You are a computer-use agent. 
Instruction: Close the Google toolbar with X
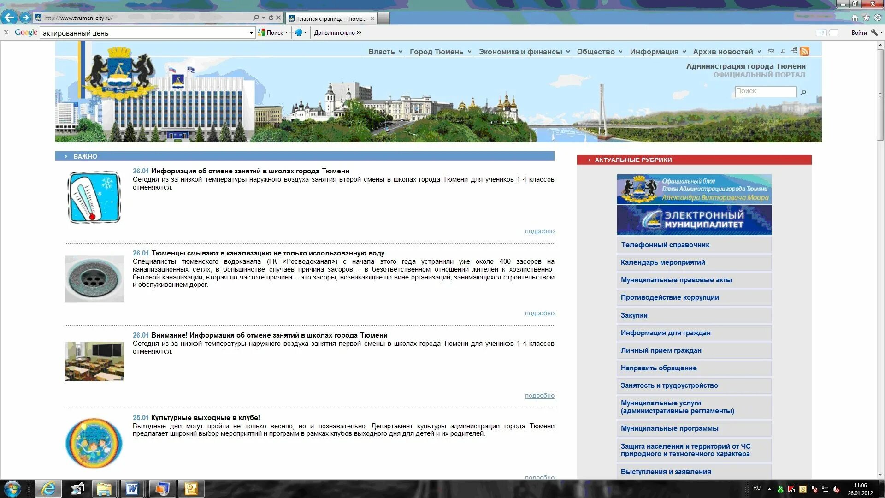click(6, 32)
